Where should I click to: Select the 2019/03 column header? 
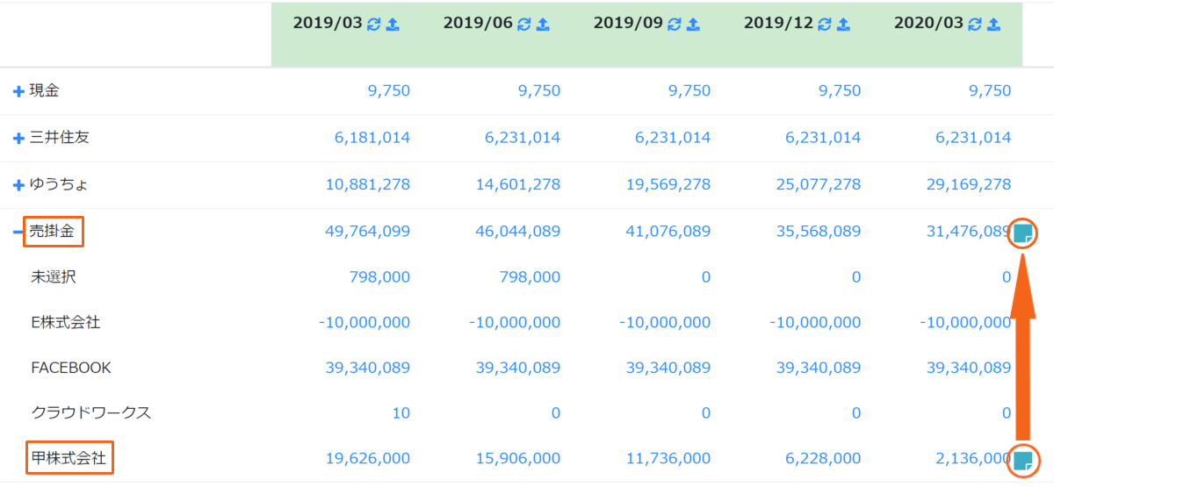[x=327, y=24]
